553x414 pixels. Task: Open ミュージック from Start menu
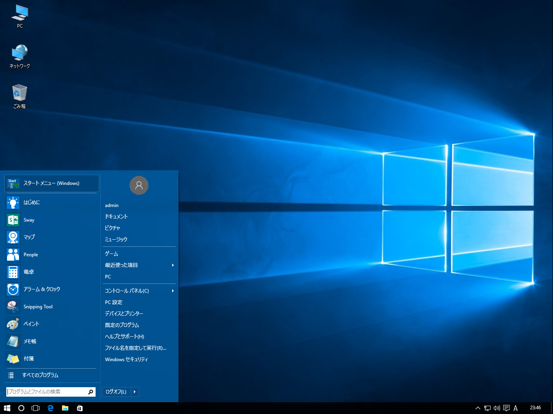[116, 240]
